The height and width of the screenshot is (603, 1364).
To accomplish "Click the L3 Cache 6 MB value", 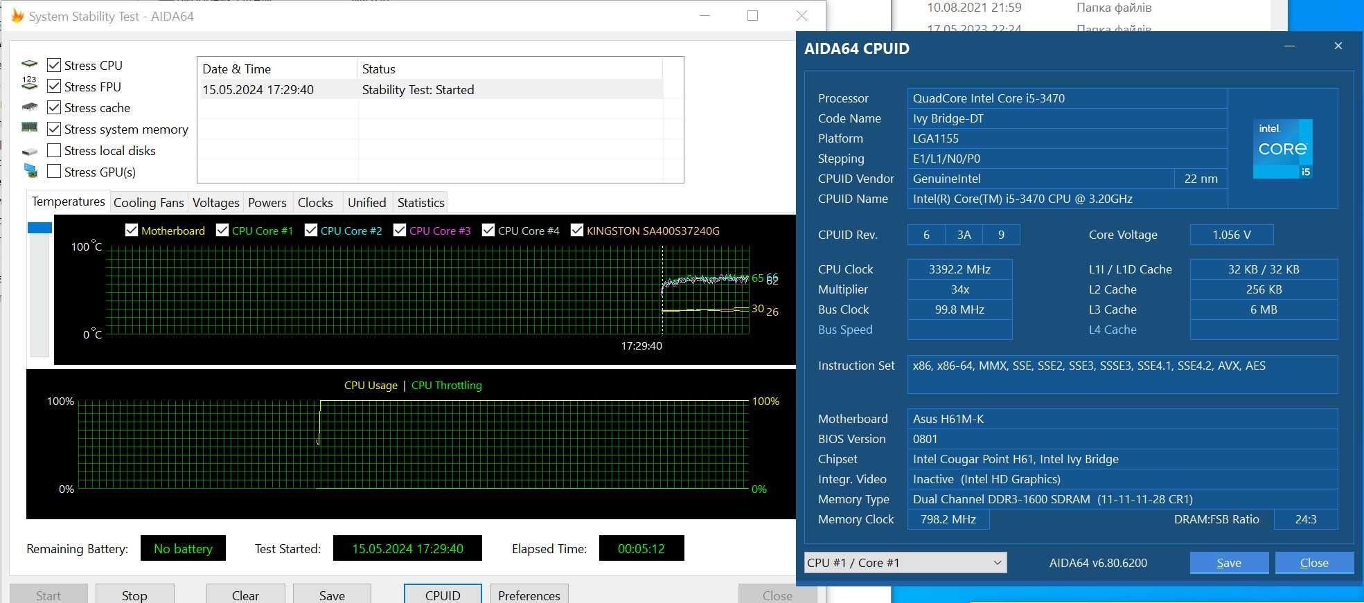I will 1264,309.
